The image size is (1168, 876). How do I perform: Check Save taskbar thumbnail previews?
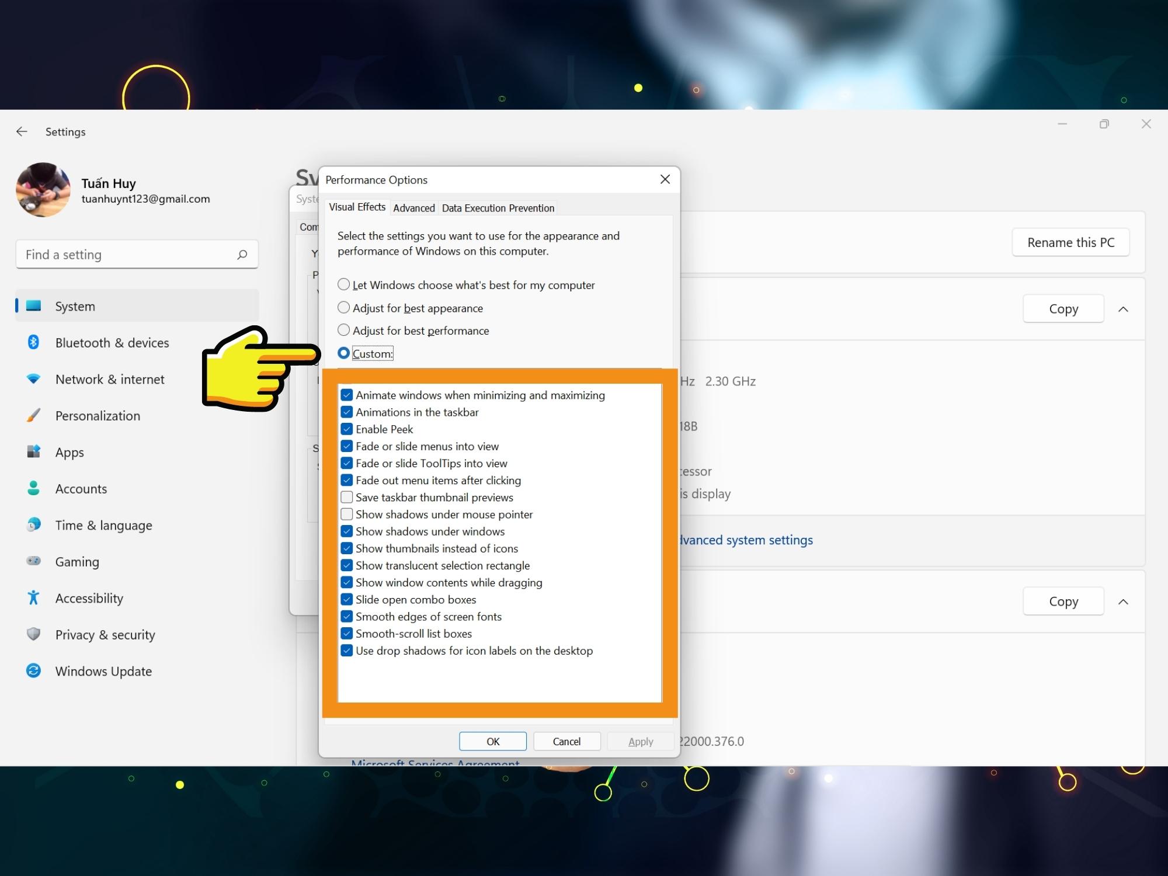[347, 497]
